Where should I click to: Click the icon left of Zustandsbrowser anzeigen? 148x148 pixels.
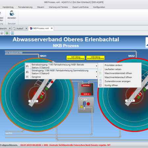point(100,81)
